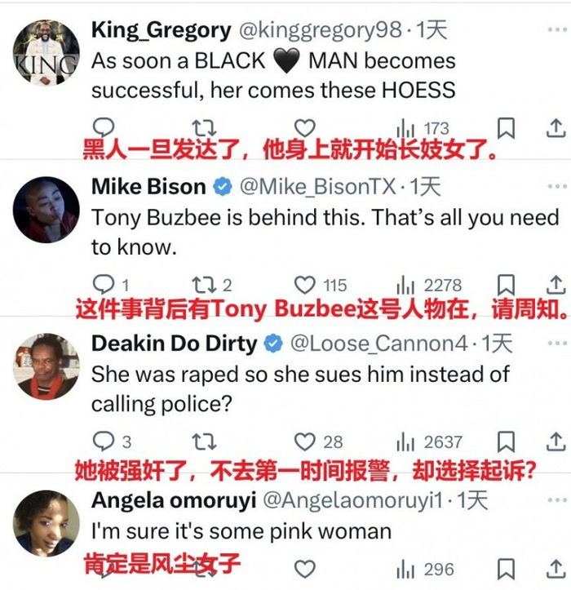571x590 pixels.
Task: Open more options for King_Gregory's tweet
Action: (x=557, y=29)
